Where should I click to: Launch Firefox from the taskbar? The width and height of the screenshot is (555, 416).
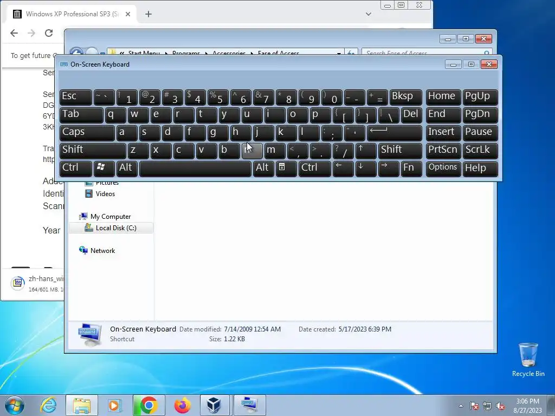tap(182, 405)
